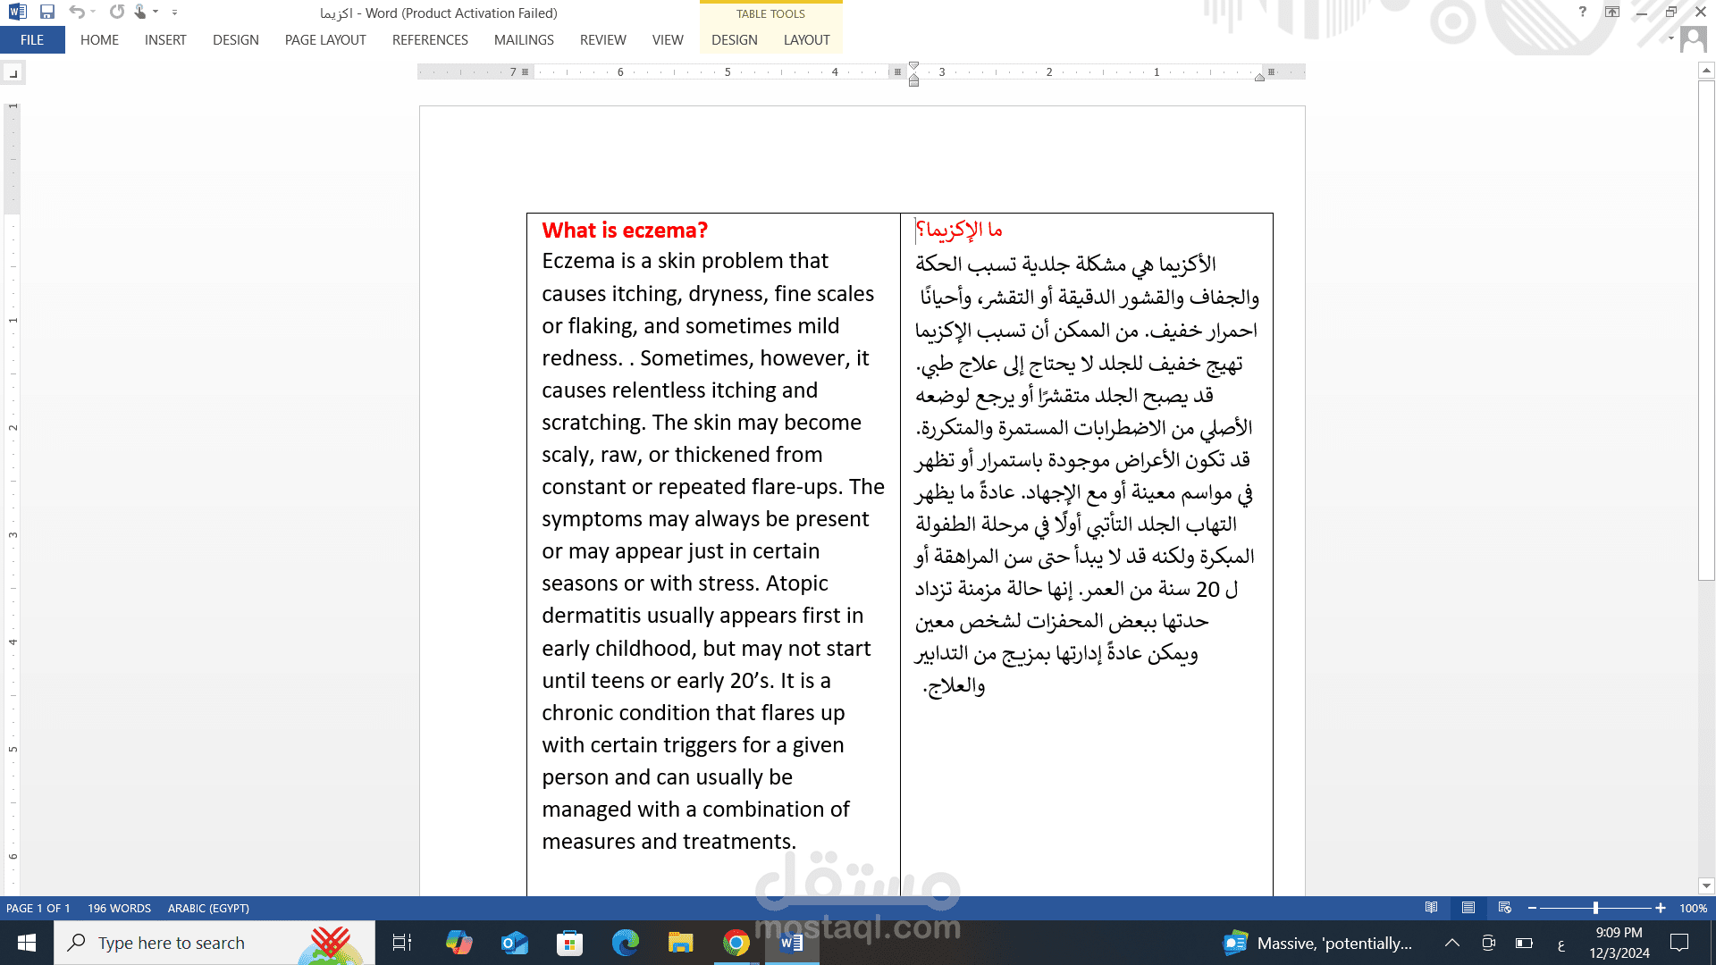Save the document with the floppy disk icon
The image size is (1716, 965).
(47, 13)
